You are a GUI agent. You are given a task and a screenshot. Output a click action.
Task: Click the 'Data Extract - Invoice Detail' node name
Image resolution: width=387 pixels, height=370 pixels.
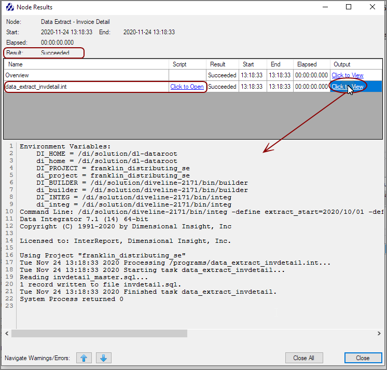(x=75, y=22)
